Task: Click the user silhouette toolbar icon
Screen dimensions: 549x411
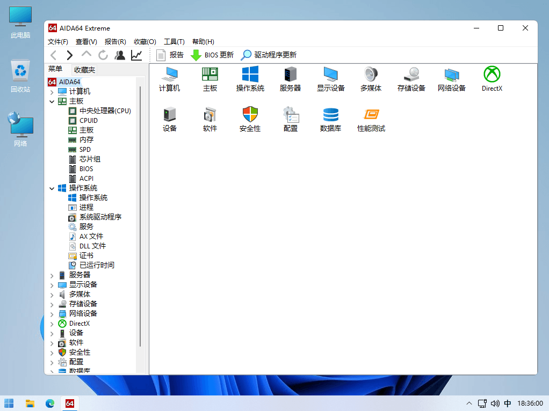Action: (120, 55)
